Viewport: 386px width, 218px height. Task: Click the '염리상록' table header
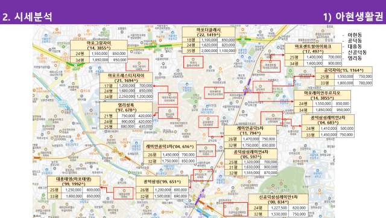[x=126, y=107]
